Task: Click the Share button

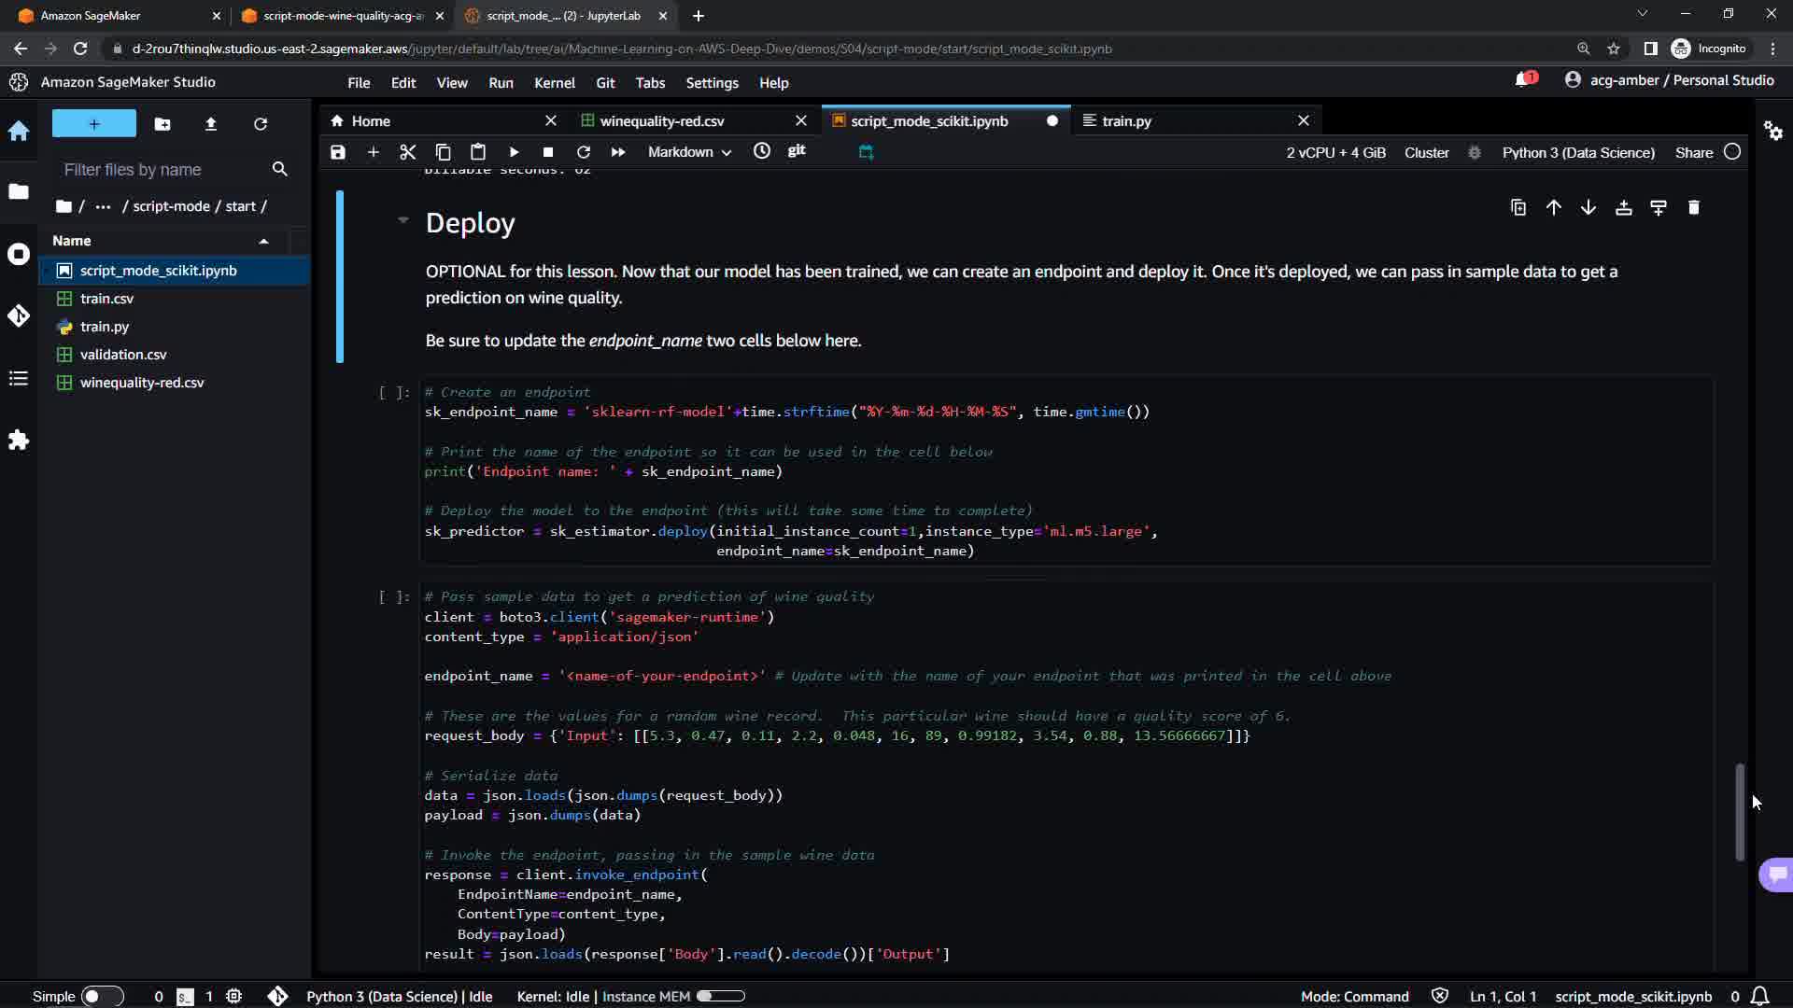Action: click(x=1693, y=152)
